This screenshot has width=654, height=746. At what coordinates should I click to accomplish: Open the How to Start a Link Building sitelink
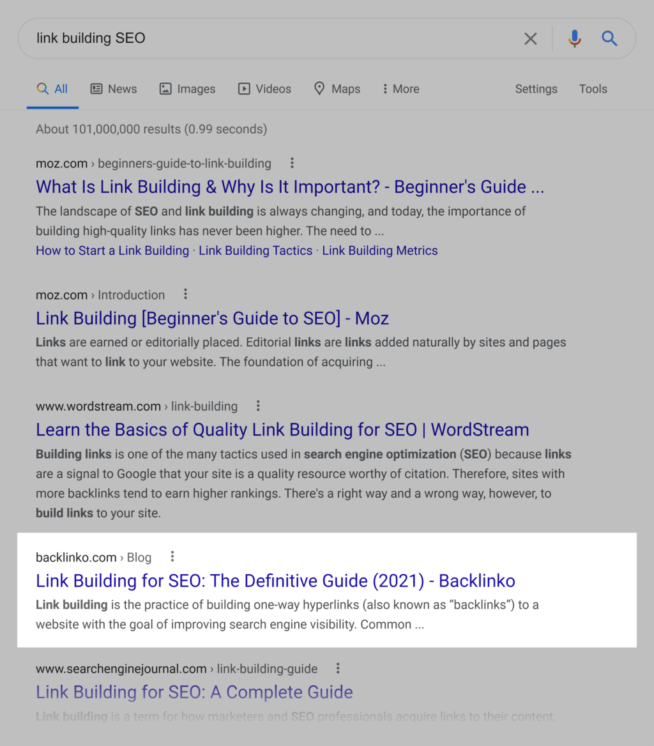click(x=112, y=250)
